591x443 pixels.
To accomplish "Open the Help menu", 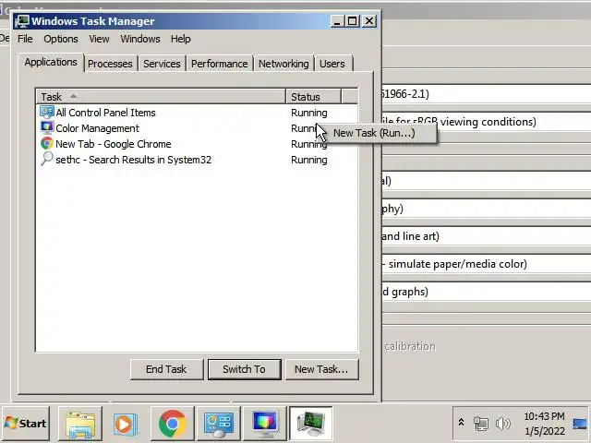I will pyautogui.click(x=181, y=39).
